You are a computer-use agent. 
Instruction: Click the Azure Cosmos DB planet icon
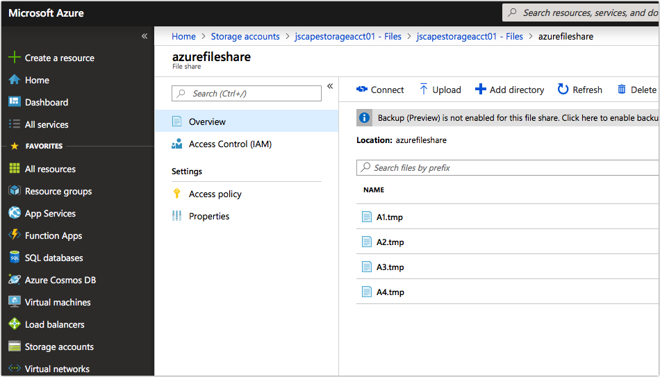(x=15, y=279)
